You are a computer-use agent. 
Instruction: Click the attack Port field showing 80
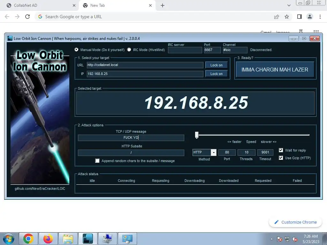(x=227, y=152)
